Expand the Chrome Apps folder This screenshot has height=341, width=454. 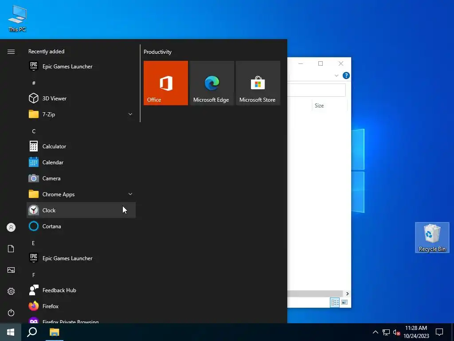click(81, 194)
